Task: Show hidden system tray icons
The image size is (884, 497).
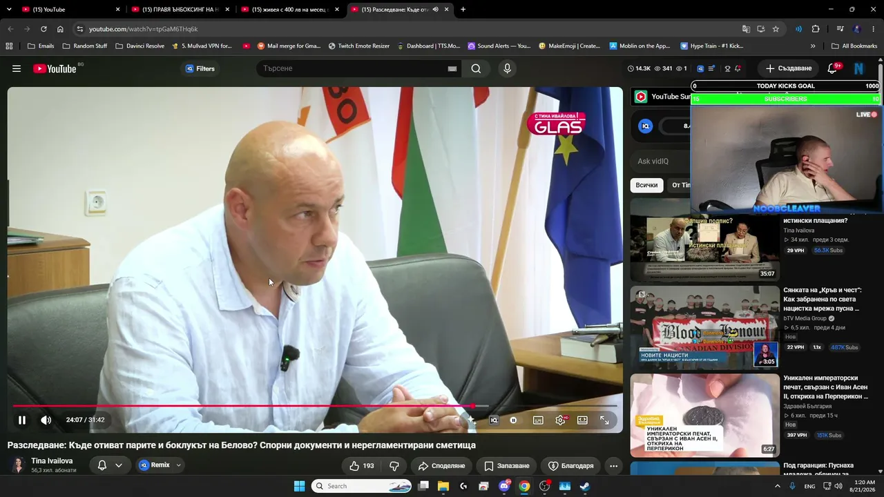Action: pos(778,486)
